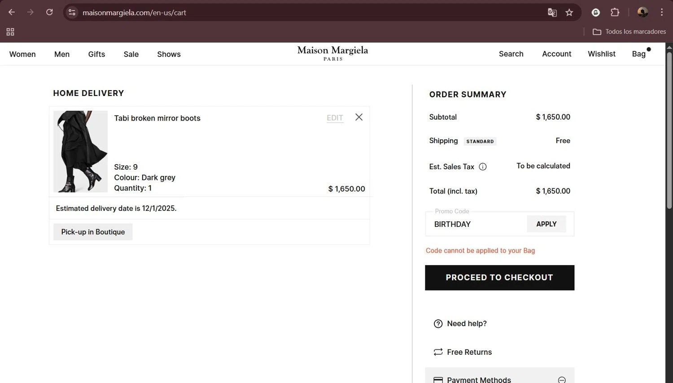Proceed to checkout

tap(499, 278)
